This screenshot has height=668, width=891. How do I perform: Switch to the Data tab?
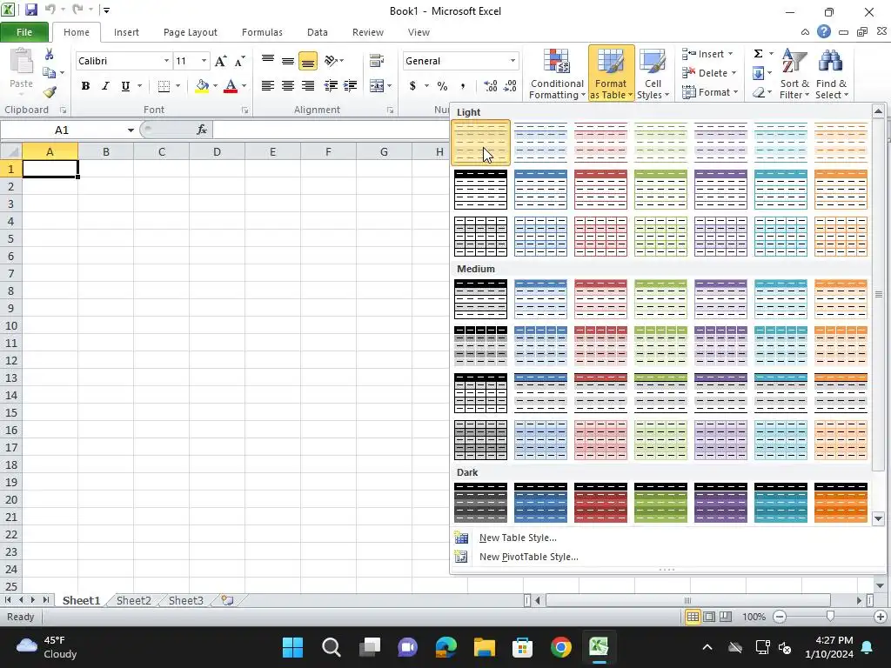point(317,32)
